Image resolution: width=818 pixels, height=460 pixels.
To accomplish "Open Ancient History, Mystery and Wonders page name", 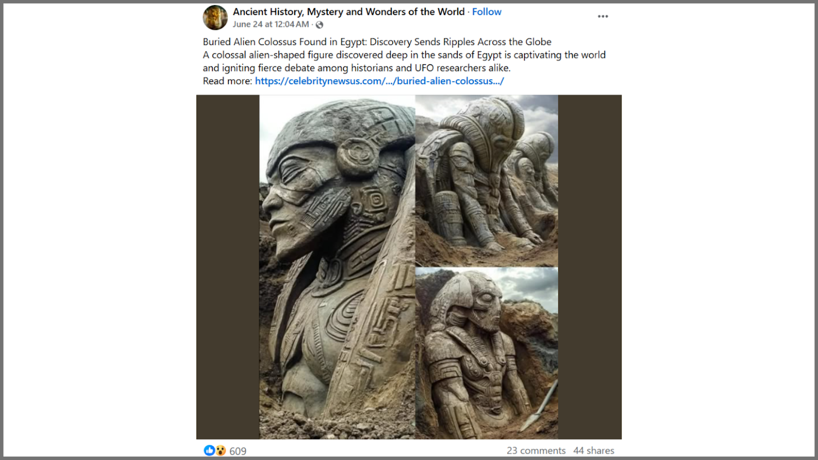I will (x=349, y=12).
